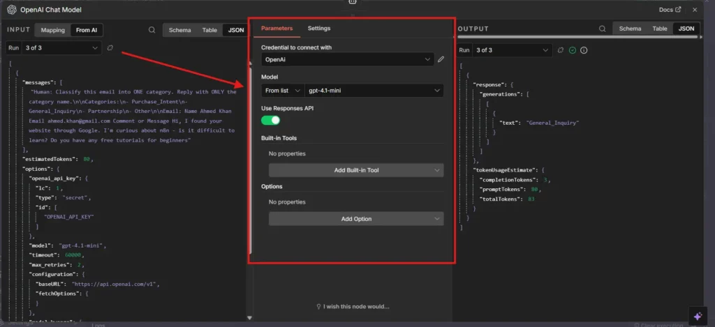Switch OUTPUT view to Table
This screenshot has width=715, height=327.
pos(660,29)
